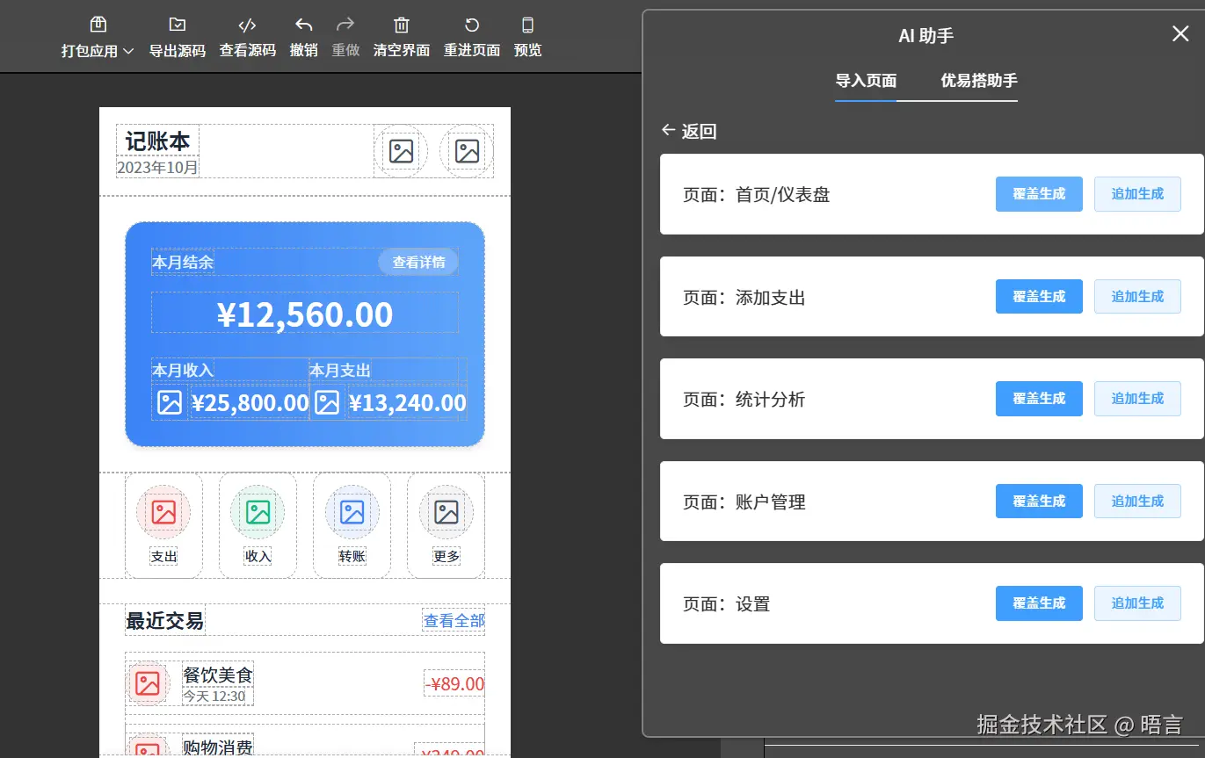Open the 预览 phone preview

pyautogui.click(x=528, y=38)
